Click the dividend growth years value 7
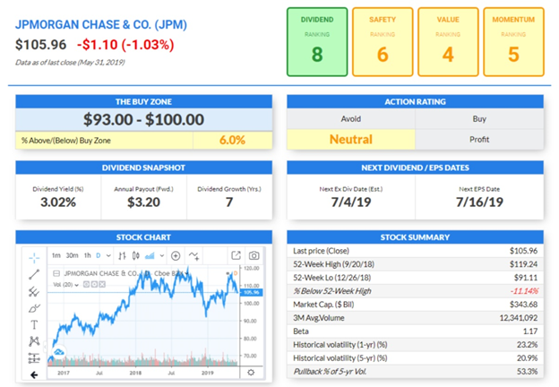This screenshot has height=387, width=559. [x=229, y=202]
